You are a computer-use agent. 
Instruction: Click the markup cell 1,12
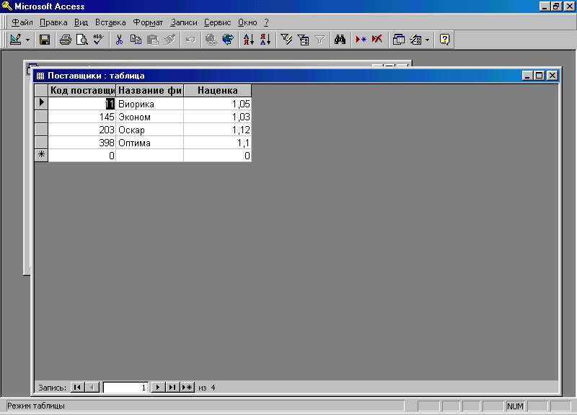tap(218, 130)
